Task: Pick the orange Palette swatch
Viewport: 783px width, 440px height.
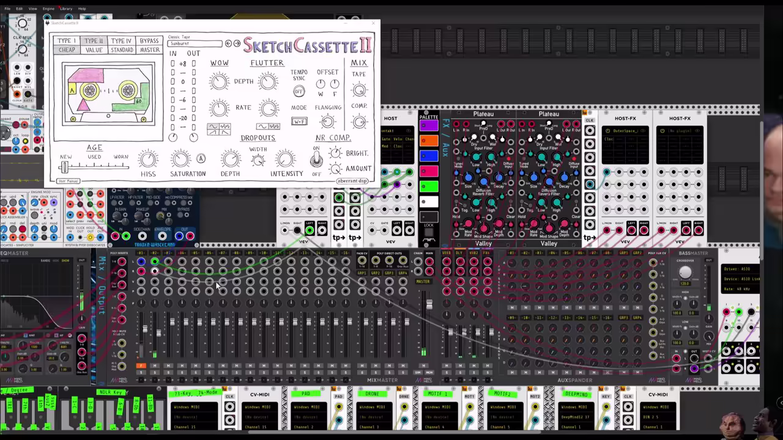Action: (429, 141)
